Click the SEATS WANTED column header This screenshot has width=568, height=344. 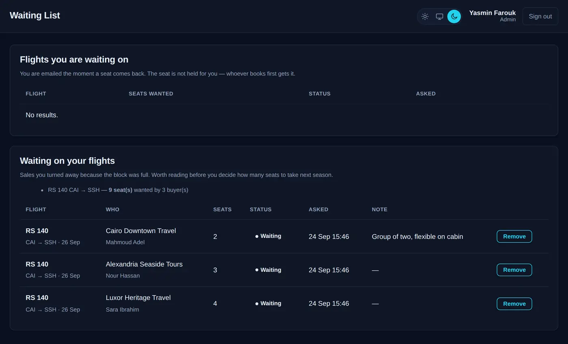(151, 94)
